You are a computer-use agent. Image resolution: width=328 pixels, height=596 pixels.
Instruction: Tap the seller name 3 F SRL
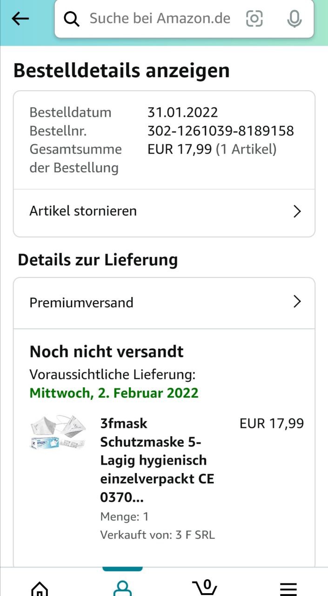pyautogui.click(x=195, y=535)
